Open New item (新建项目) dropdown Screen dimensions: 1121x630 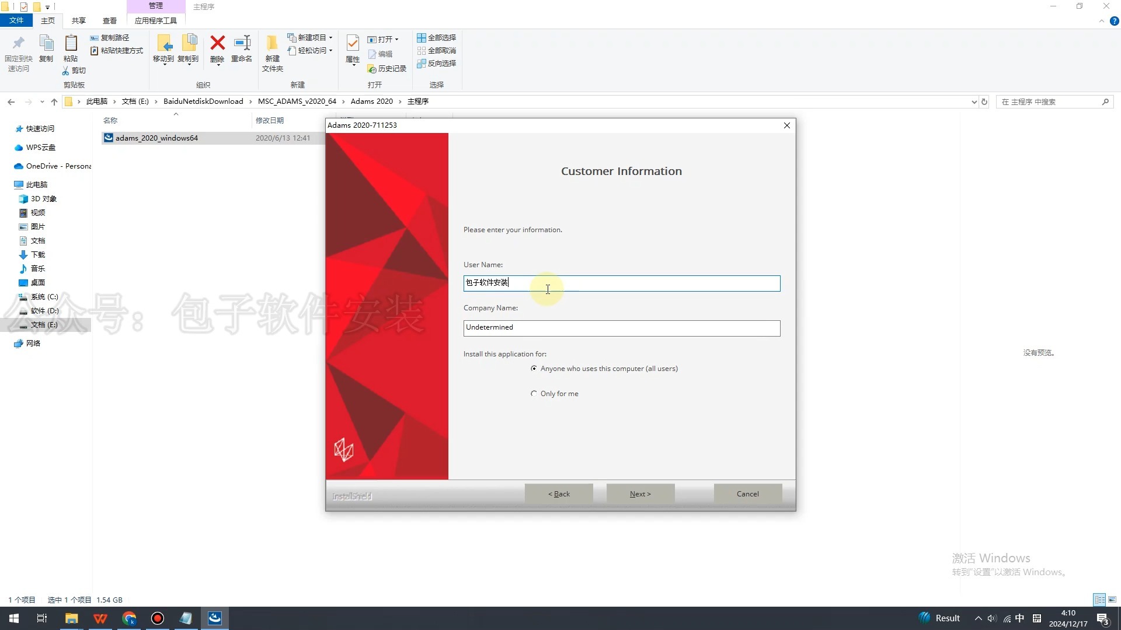click(310, 37)
